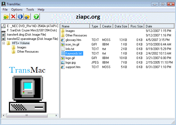Sort by the Creator column header
Image resolution: width=176 pixels, height=125 pixels.
pyautogui.click(x=107, y=26)
